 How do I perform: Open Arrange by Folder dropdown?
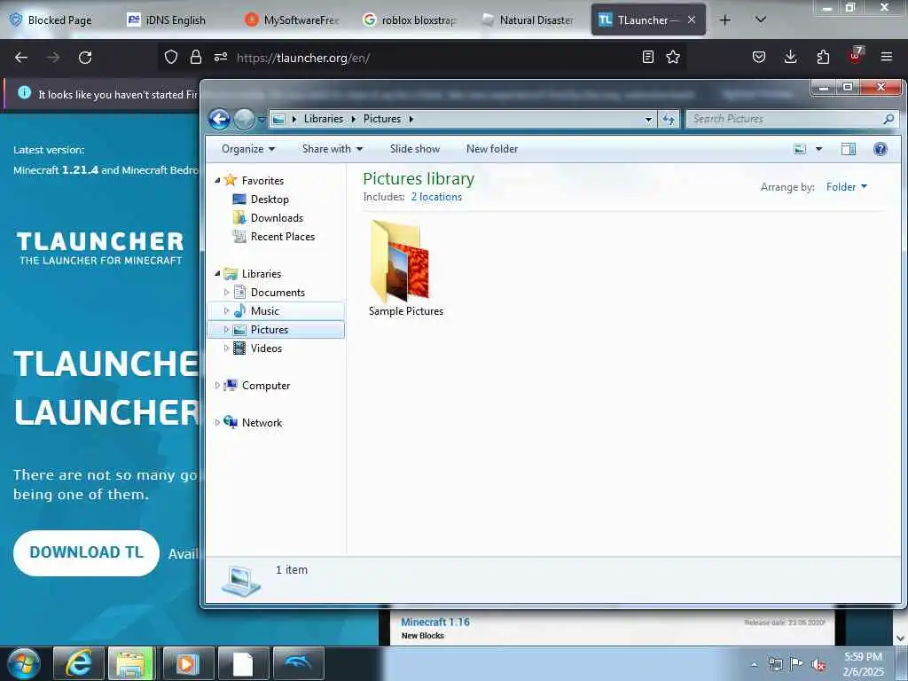(846, 186)
